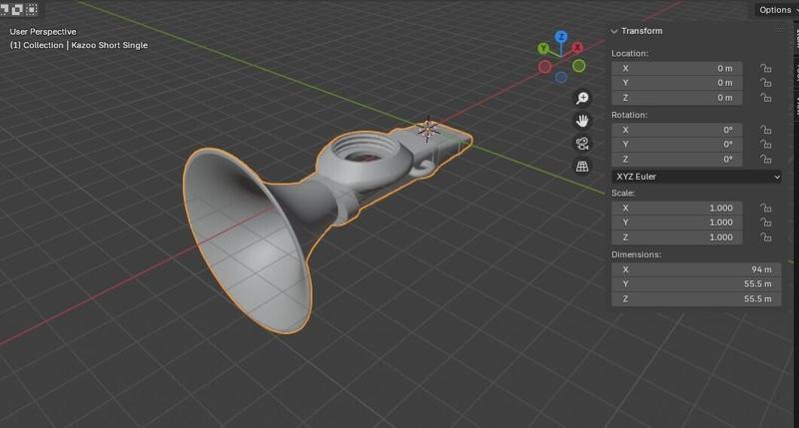Toggle the camera view icon
This screenshot has height=428, width=799.
tap(582, 144)
